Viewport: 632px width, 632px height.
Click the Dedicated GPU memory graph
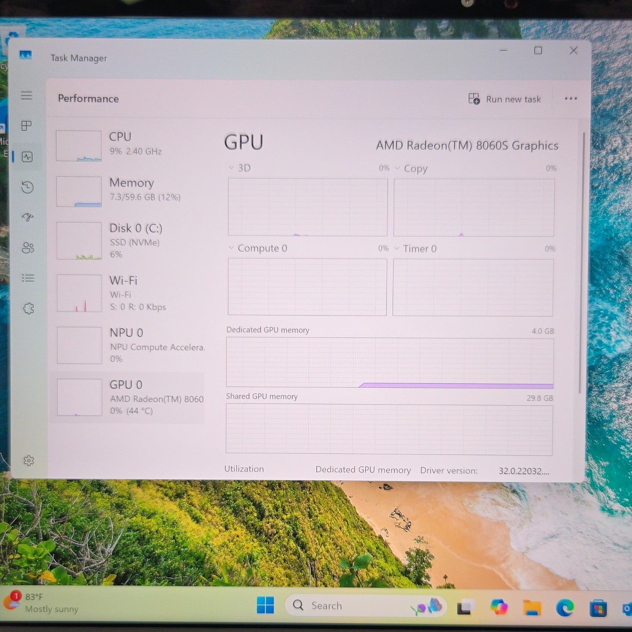[x=390, y=362]
